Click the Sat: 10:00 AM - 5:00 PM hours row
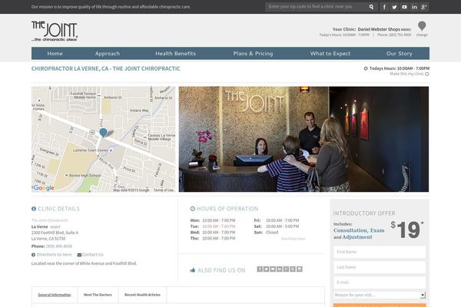The width and height of the screenshot is (461, 307). pos(277,226)
